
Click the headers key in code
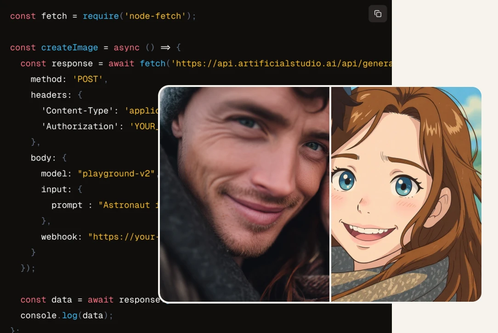coord(49,95)
